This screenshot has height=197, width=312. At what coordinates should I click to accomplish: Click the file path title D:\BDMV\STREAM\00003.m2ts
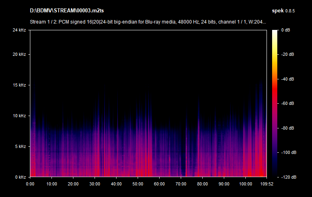point(65,10)
